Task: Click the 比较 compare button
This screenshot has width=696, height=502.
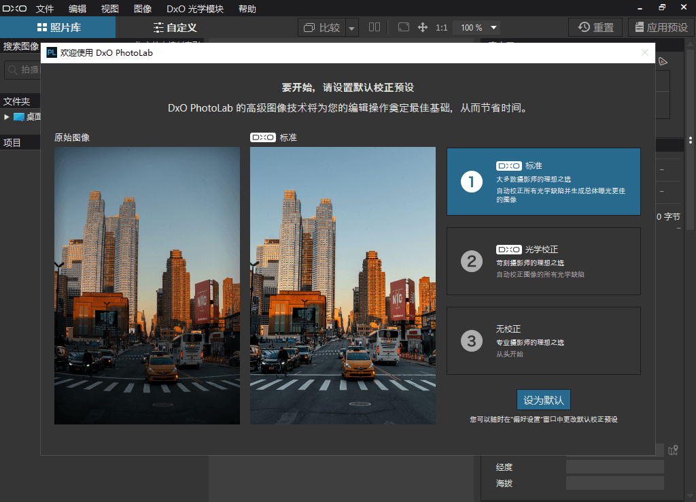Action: pyautogui.click(x=321, y=27)
